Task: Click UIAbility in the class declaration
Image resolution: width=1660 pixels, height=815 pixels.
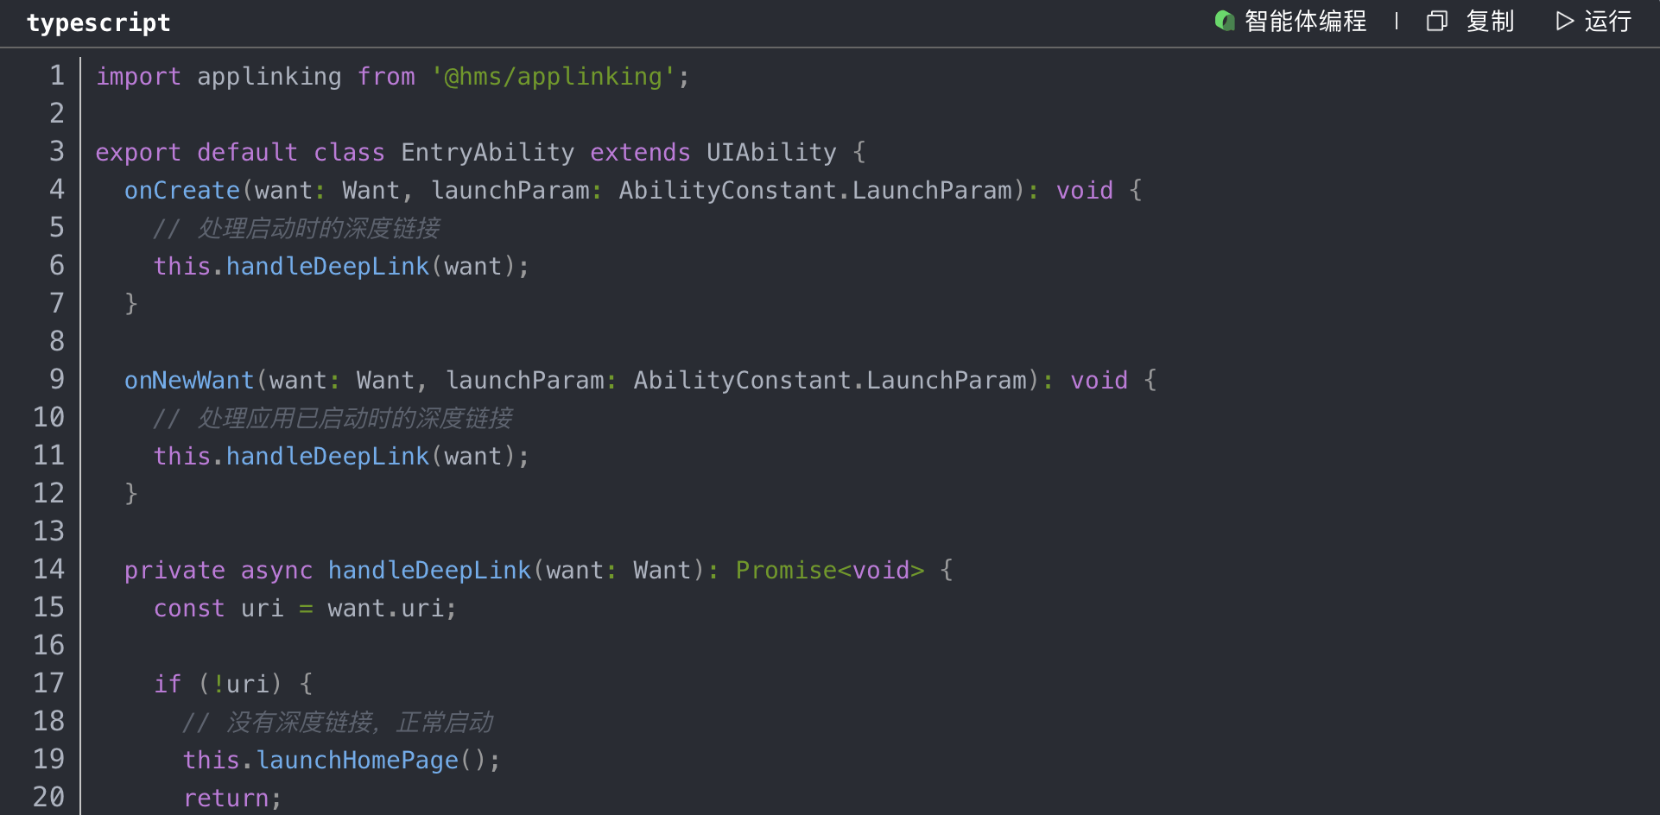Action: 771,153
